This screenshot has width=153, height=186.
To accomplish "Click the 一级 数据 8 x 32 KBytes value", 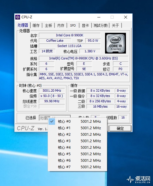I will 100,90.
